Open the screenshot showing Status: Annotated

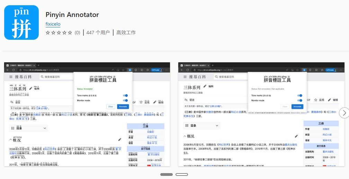[x=87, y=114]
